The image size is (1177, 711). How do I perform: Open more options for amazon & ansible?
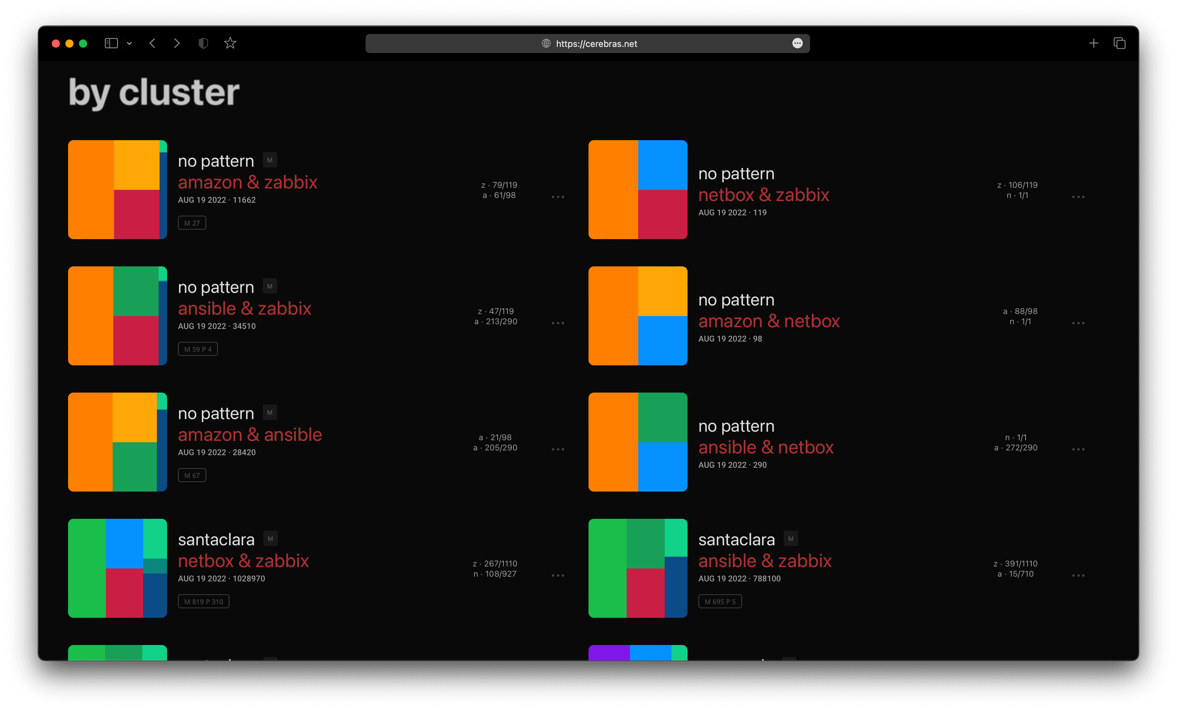[558, 449]
